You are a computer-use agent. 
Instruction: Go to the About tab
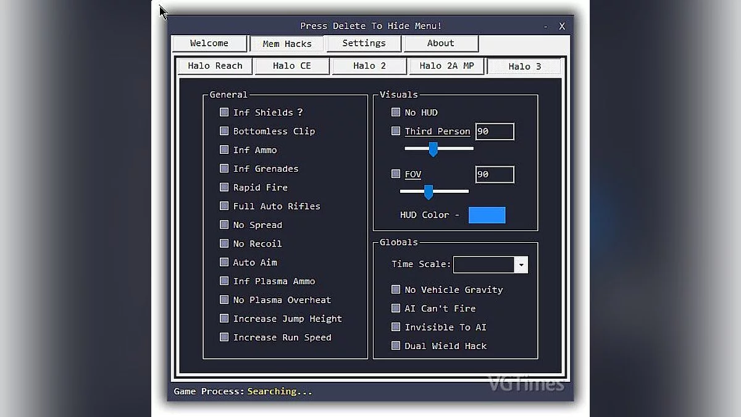(x=440, y=43)
